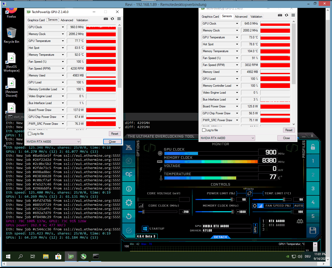Expand PWR_SRC Power Draw dropdown in right GPU-Z
Viewport: 332px width, 268px height.
237,120
